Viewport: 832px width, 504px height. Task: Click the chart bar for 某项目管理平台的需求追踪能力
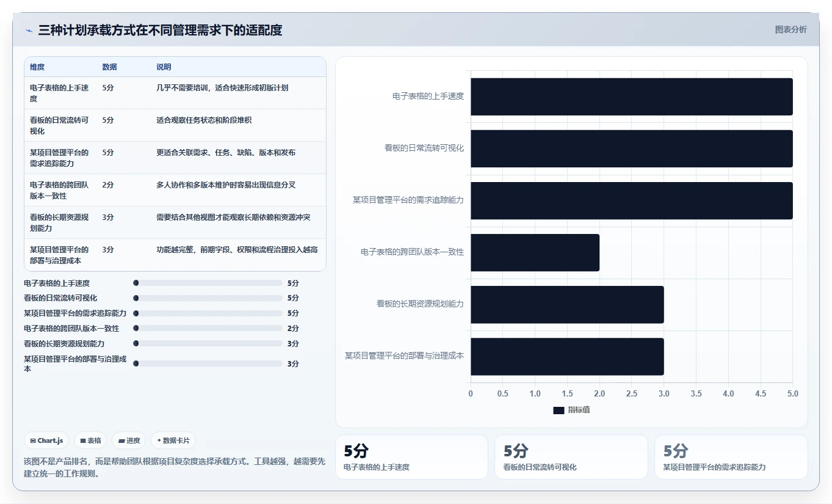coord(632,200)
